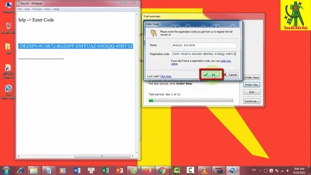The width and height of the screenshot is (311, 175).
Task: Click the Notepad vertical scrollbar up arrow
Action: click(137, 14)
